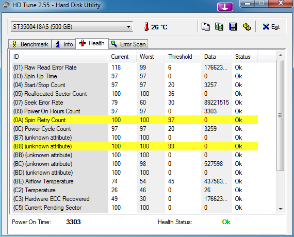
Task: Open the Info tab
Action: click(63, 44)
